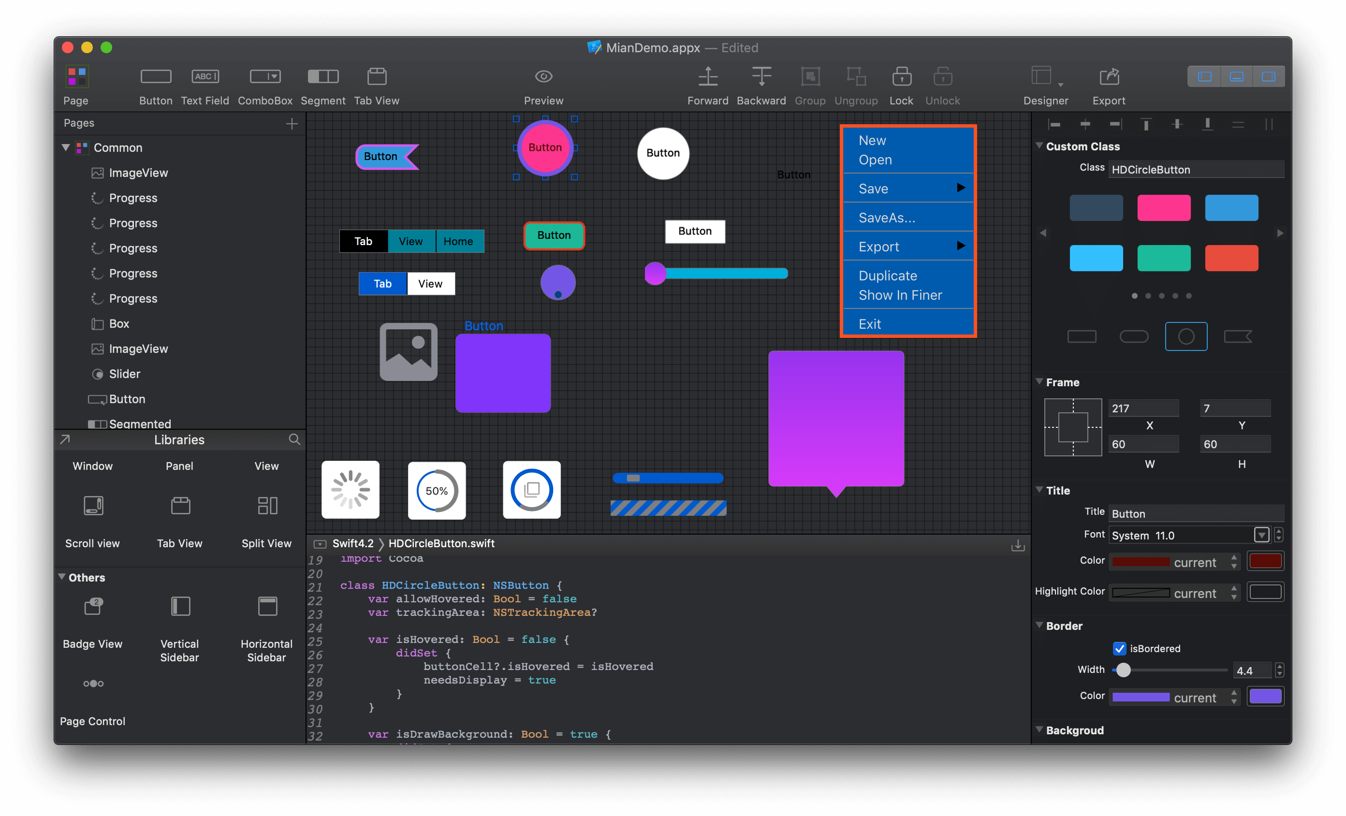This screenshot has height=816, width=1346.
Task: Add a Button from the toolbar
Action: [x=156, y=76]
